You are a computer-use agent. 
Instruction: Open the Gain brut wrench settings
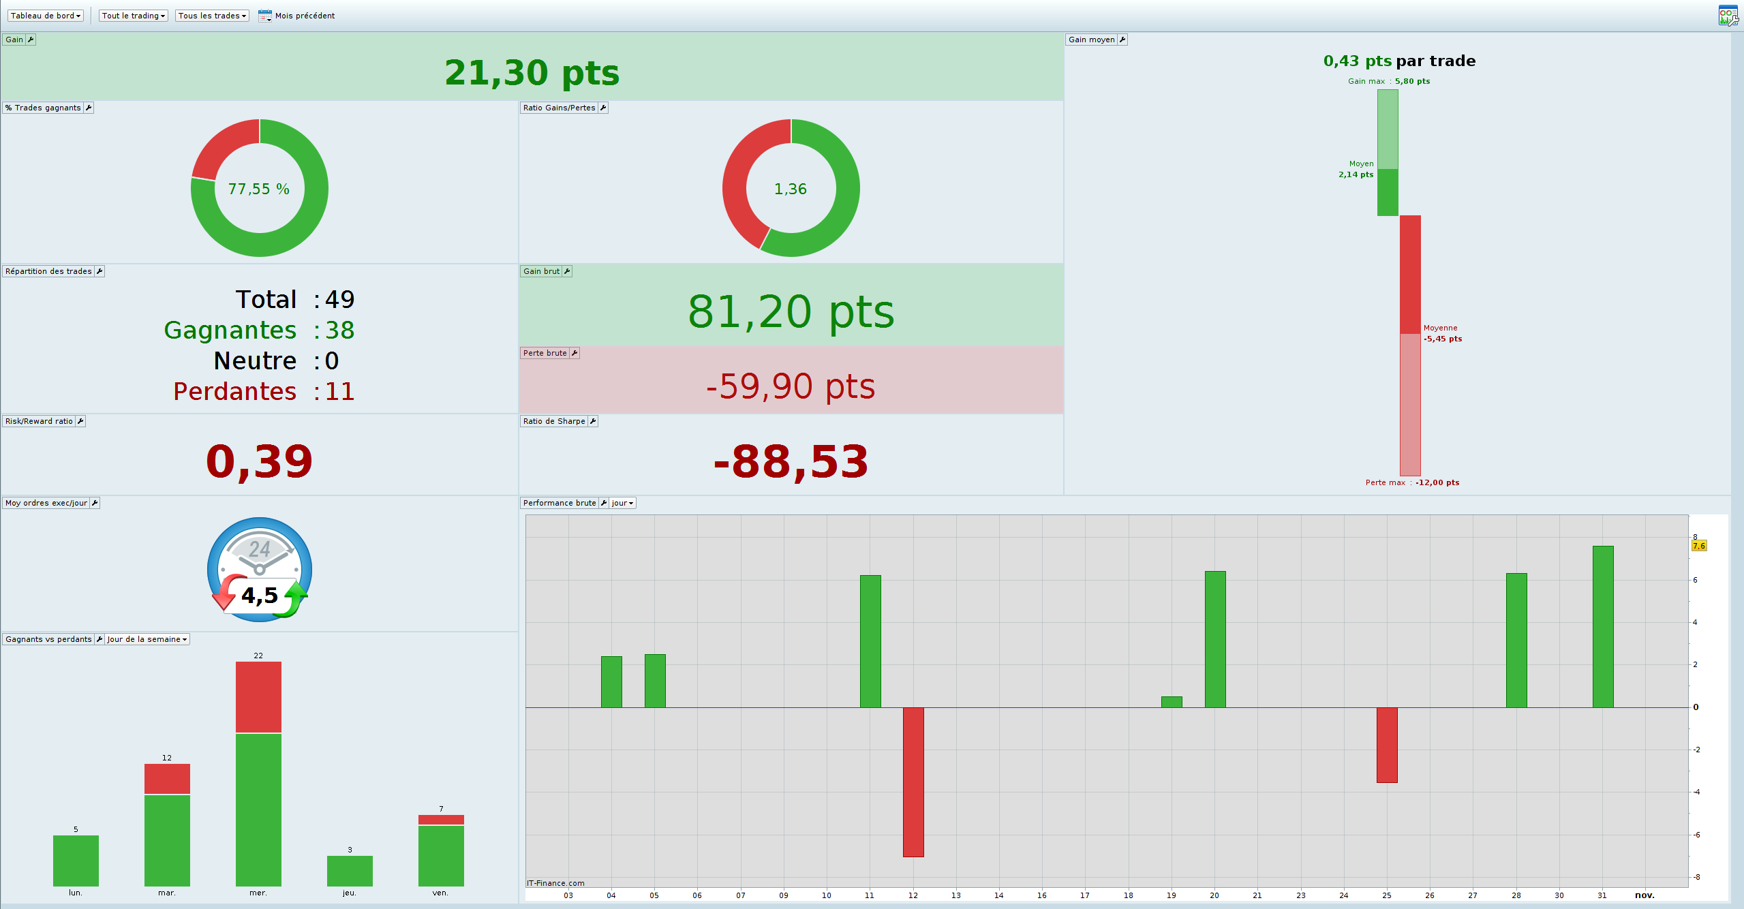coord(567,271)
